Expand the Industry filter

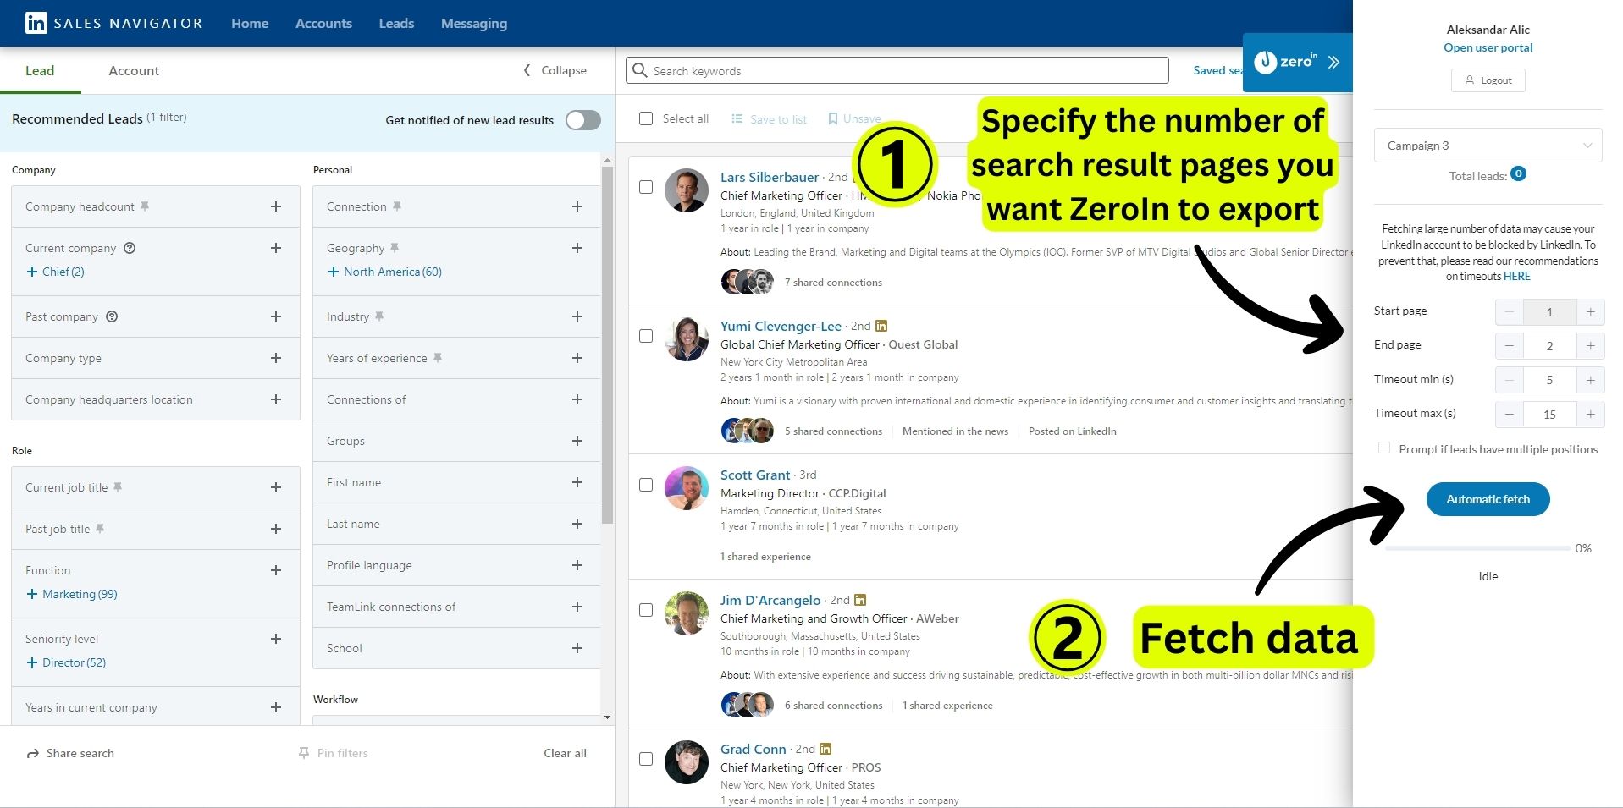577,316
